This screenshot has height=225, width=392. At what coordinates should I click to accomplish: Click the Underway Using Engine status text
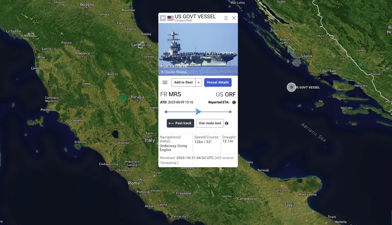click(x=173, y=148)
